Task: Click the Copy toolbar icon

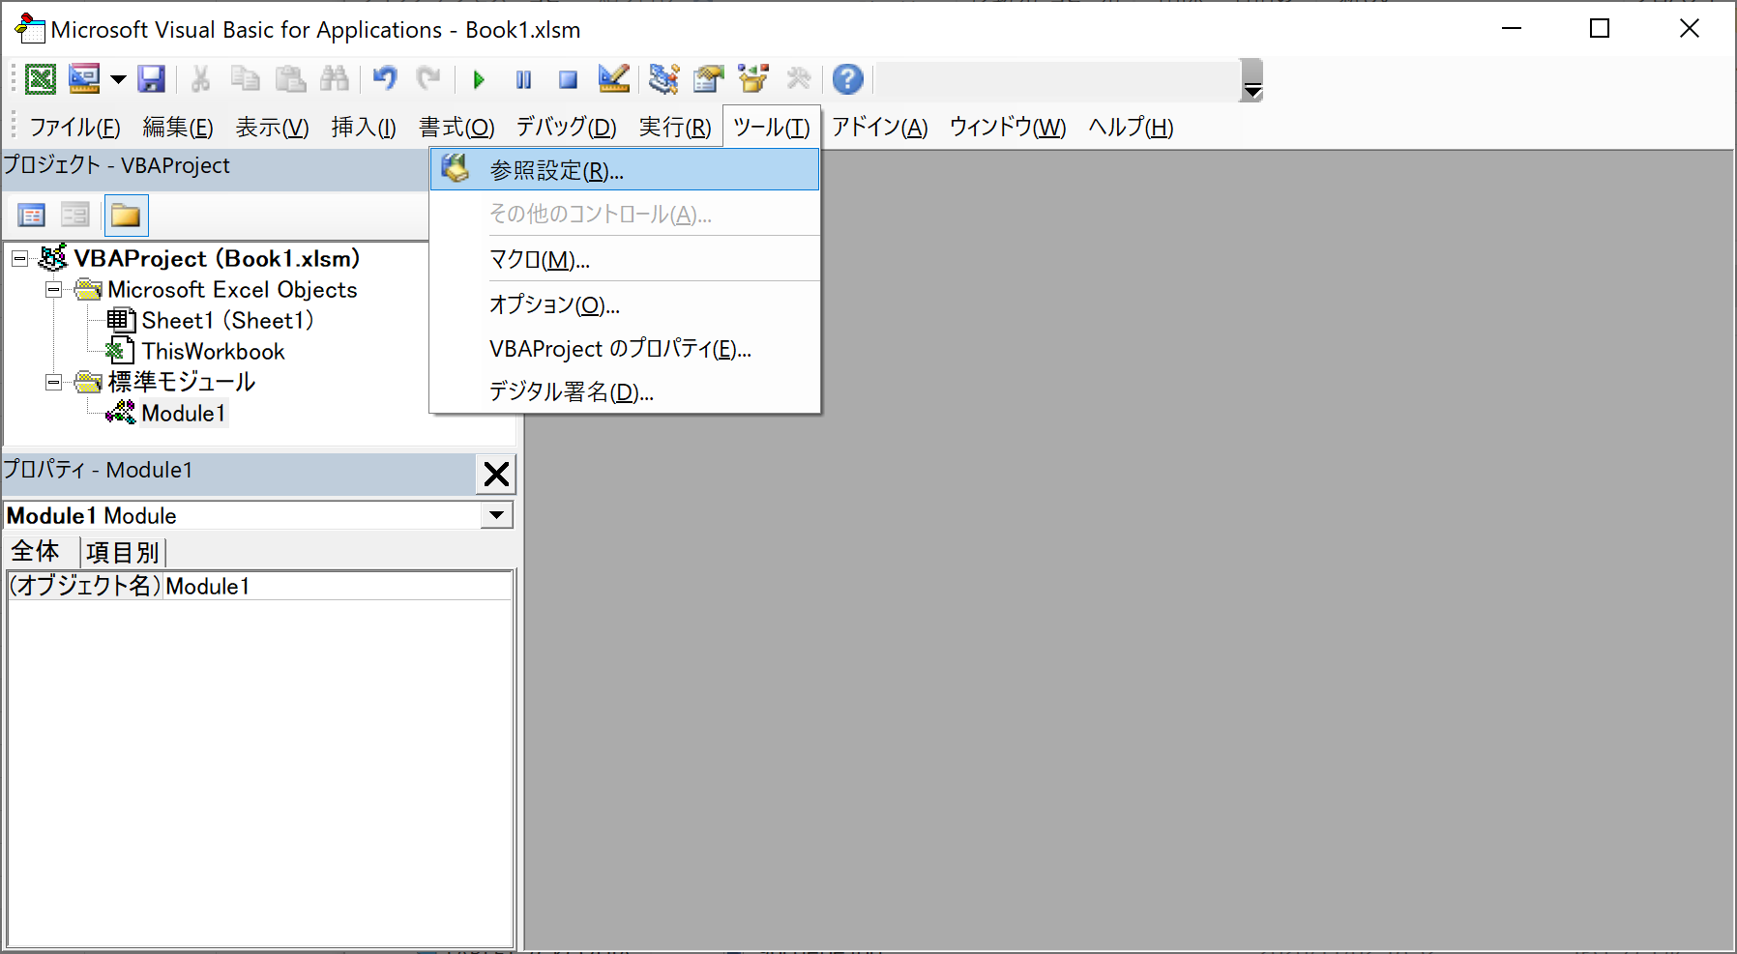Action: pos(246,79)
